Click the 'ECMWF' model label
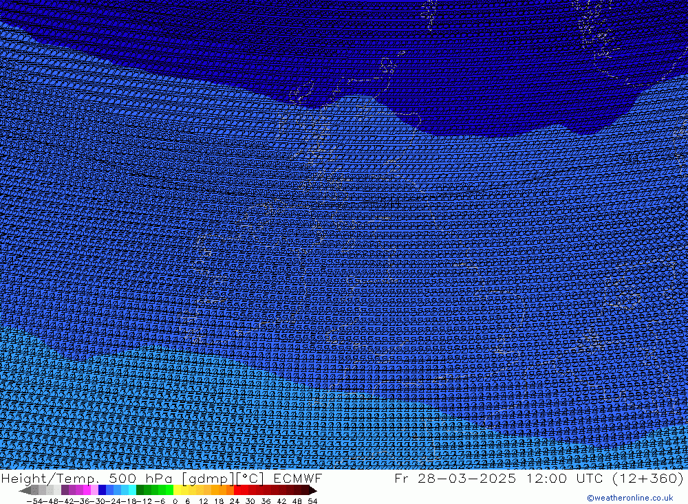This screenshot has height=504, width=688. (x=298, y=478)
